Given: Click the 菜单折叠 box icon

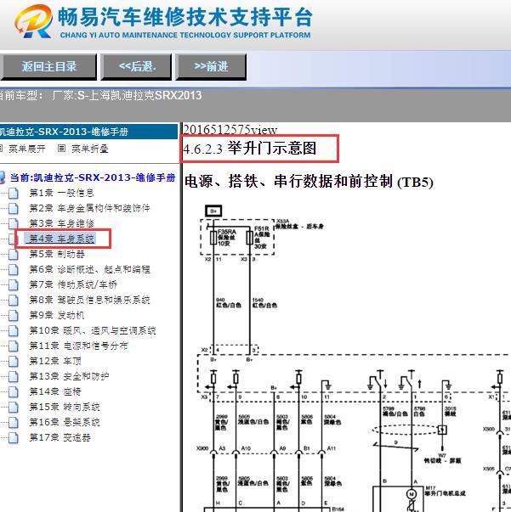Looking at the screenshot, I should [61, 149].
